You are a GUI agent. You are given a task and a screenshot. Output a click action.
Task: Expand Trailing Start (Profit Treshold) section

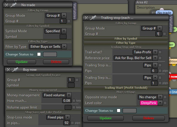[x=126, y=88]
